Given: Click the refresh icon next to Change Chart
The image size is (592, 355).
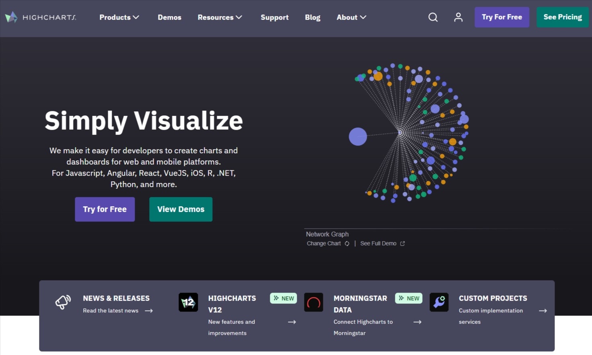Looking at the screenshot, I should tap(347, 243).
